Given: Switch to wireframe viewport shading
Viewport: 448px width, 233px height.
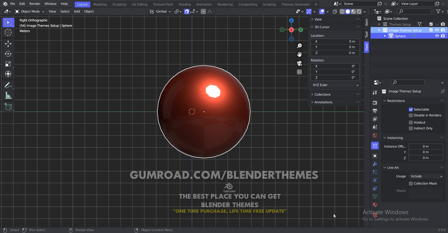Looking at the screenshot, I should coord(342,12).
